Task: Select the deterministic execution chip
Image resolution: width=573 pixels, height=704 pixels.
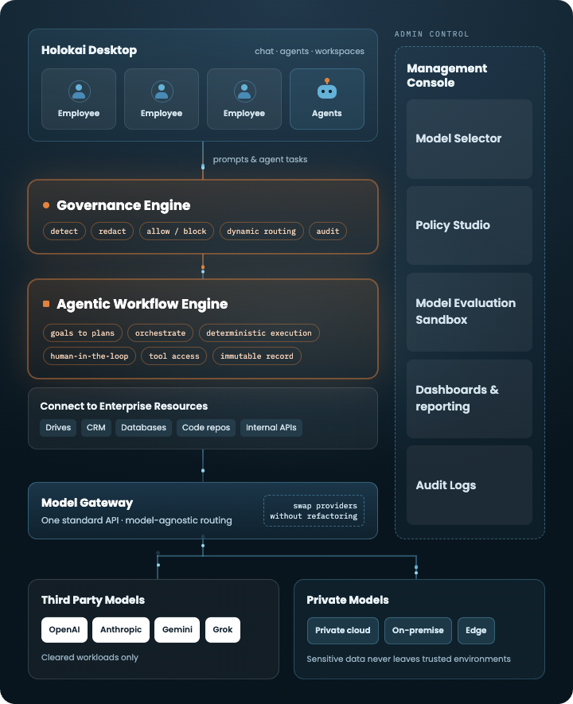Action: pos(259,333)
